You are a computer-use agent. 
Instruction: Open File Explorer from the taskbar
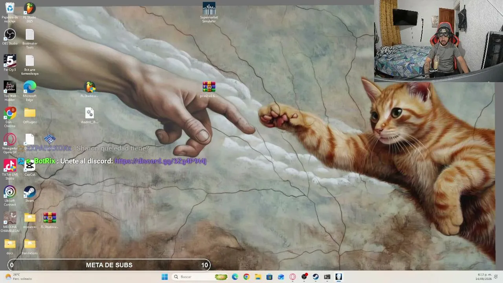tap(258, 277)
